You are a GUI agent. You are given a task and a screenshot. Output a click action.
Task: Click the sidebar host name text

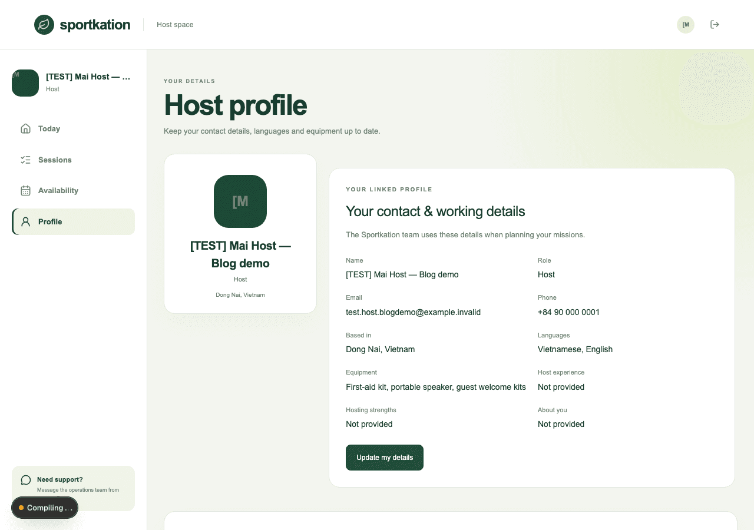click(88, 77)
